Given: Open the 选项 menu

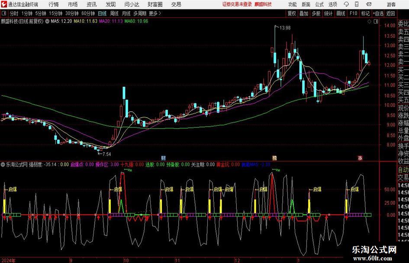Looking at the screenshot, I should (332, 4).
